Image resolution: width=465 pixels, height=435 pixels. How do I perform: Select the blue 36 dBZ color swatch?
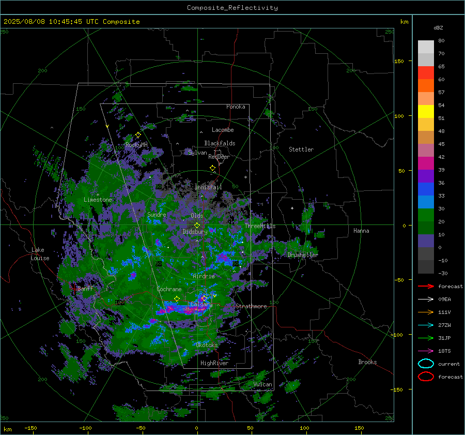pyautogui.click(x=426, y=189)
